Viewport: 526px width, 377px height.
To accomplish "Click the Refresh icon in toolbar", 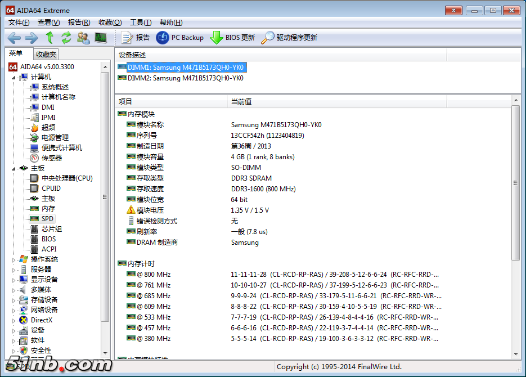I will (x=66, y=38).
